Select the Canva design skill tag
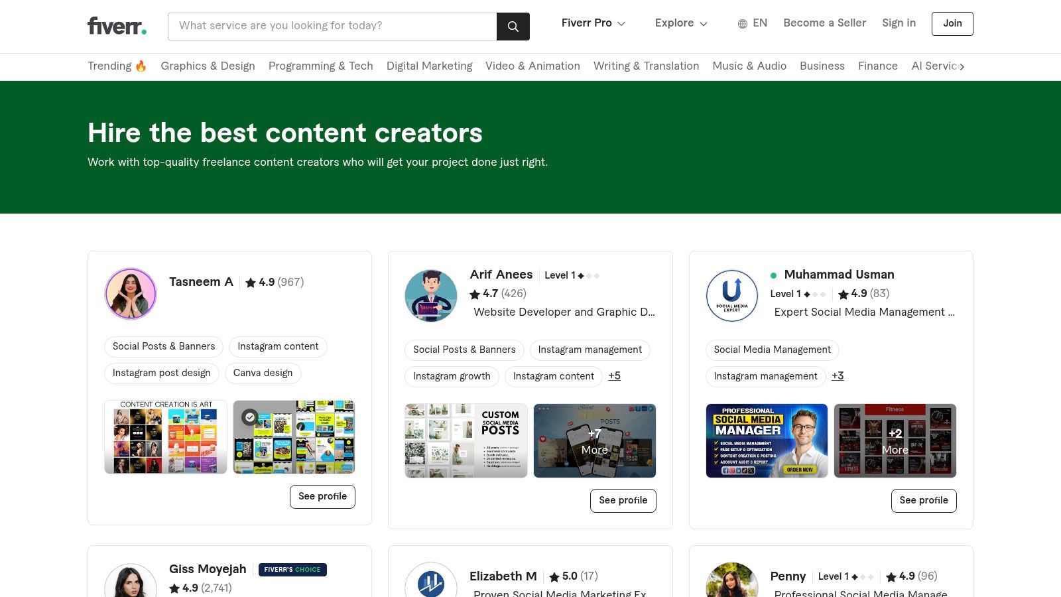This screenshot has width=1061, height=597. [x=263, y=373]
